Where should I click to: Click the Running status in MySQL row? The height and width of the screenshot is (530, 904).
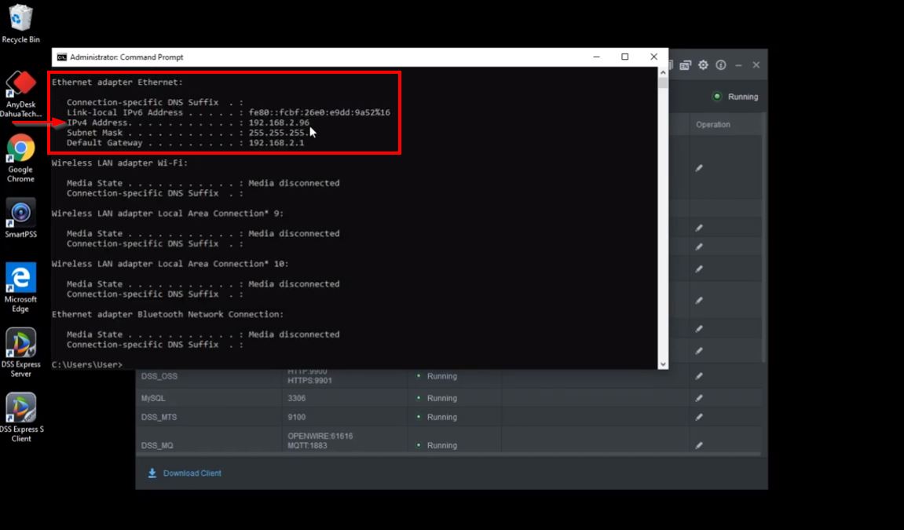click(x=441, y=398)
